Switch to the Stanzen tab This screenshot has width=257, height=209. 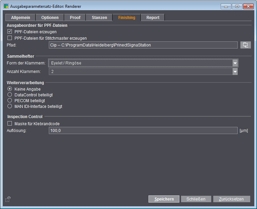point(99,18)
